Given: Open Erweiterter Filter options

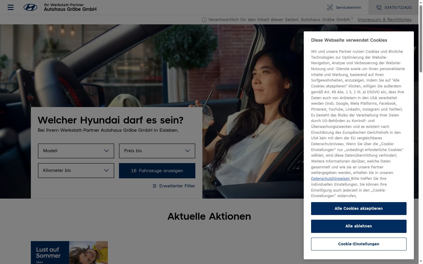Looking at the screenshot, I should coord(174,186).
